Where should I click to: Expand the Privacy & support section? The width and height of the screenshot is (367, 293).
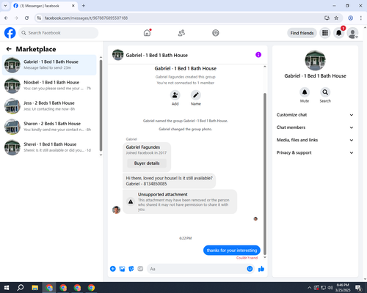pos(315,152)
